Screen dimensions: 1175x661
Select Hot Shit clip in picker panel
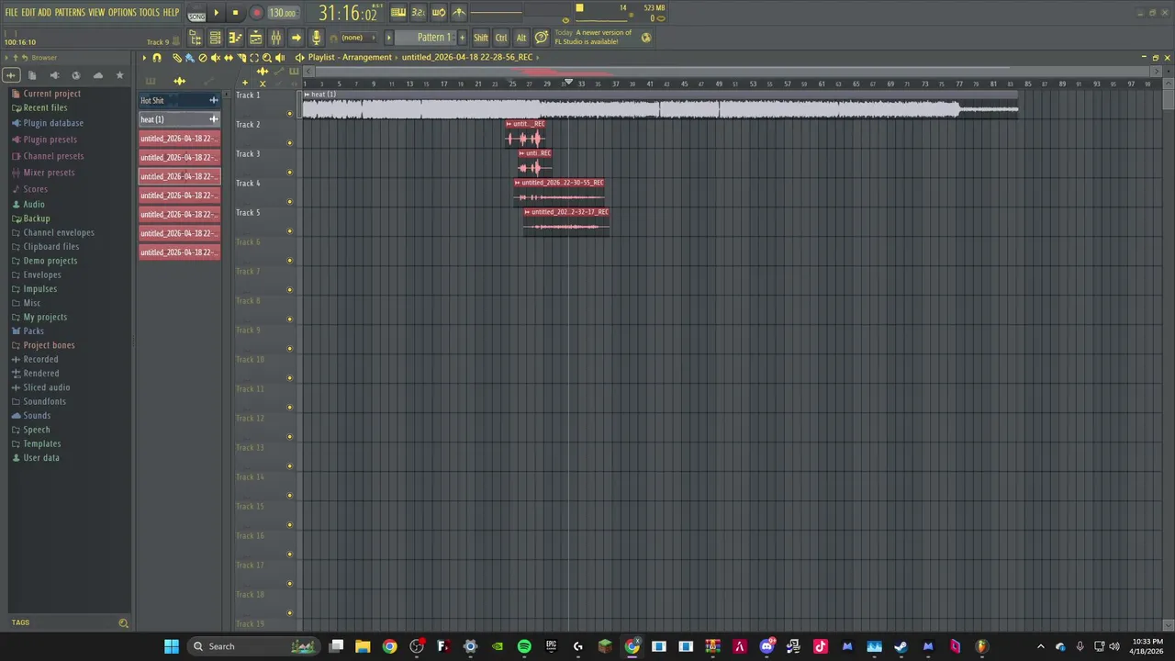click(179, 100)
